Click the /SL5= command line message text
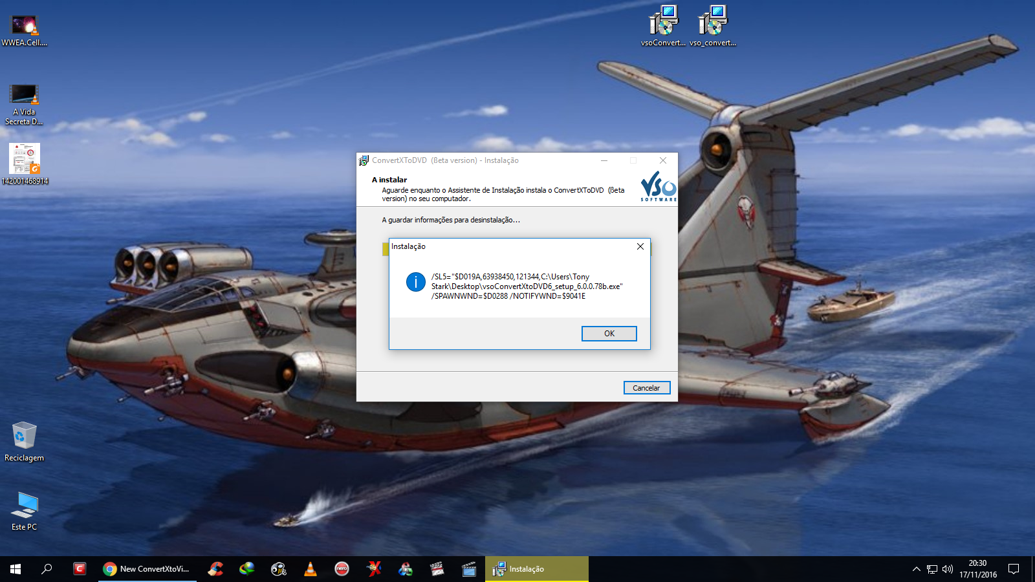The height and width of the screenshot is (582, 1035). pos(527,286)
